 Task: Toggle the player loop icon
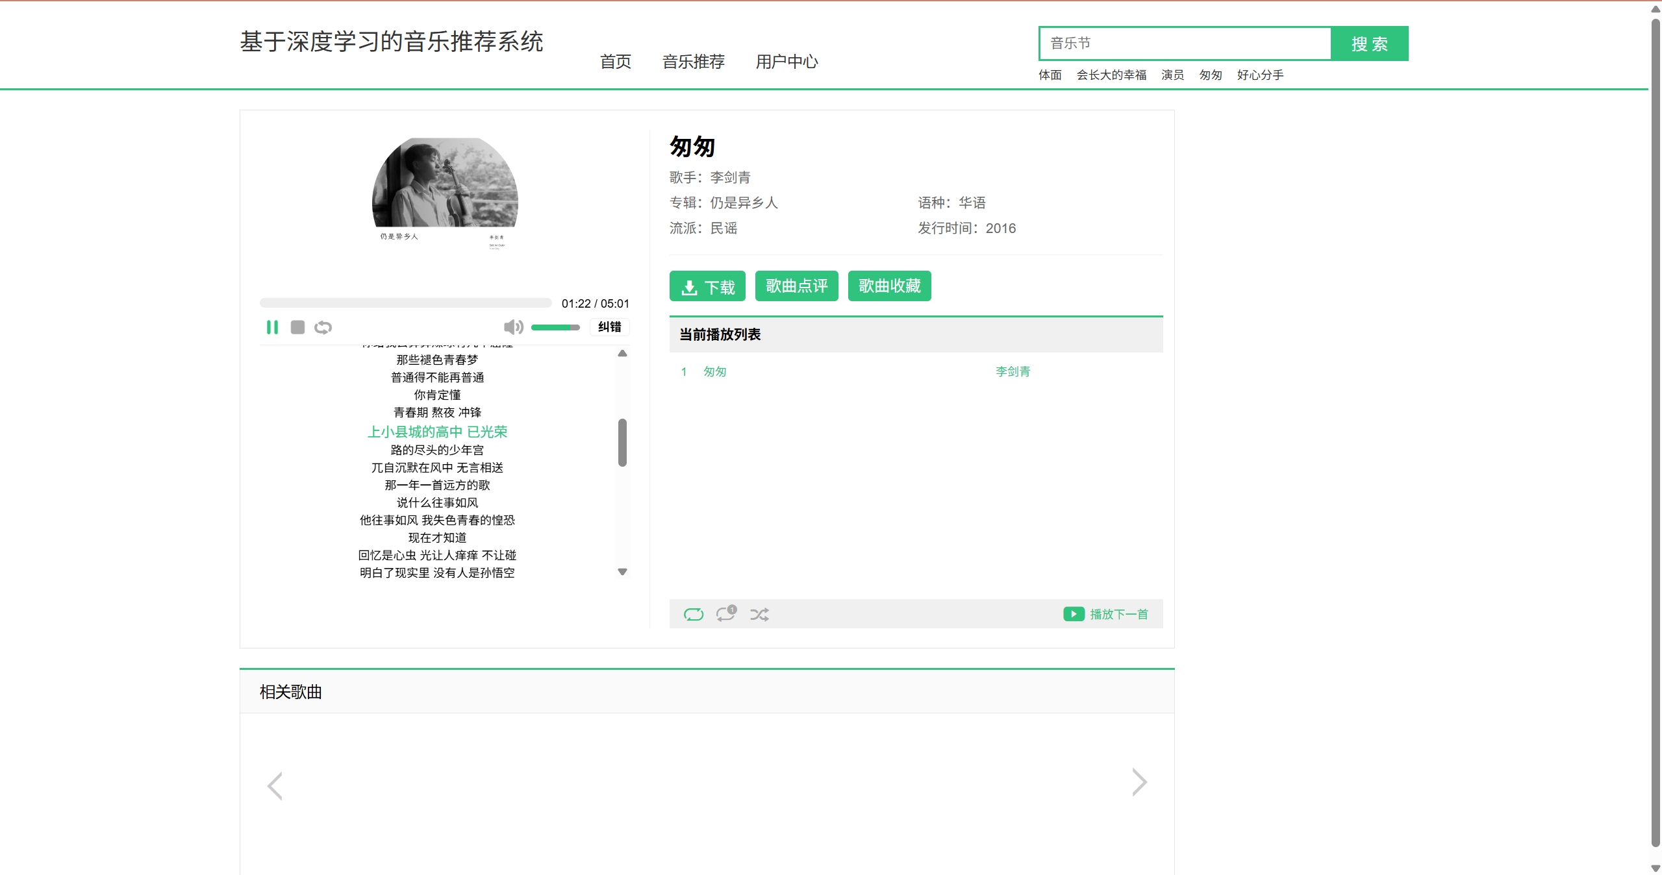pos(323,327)
